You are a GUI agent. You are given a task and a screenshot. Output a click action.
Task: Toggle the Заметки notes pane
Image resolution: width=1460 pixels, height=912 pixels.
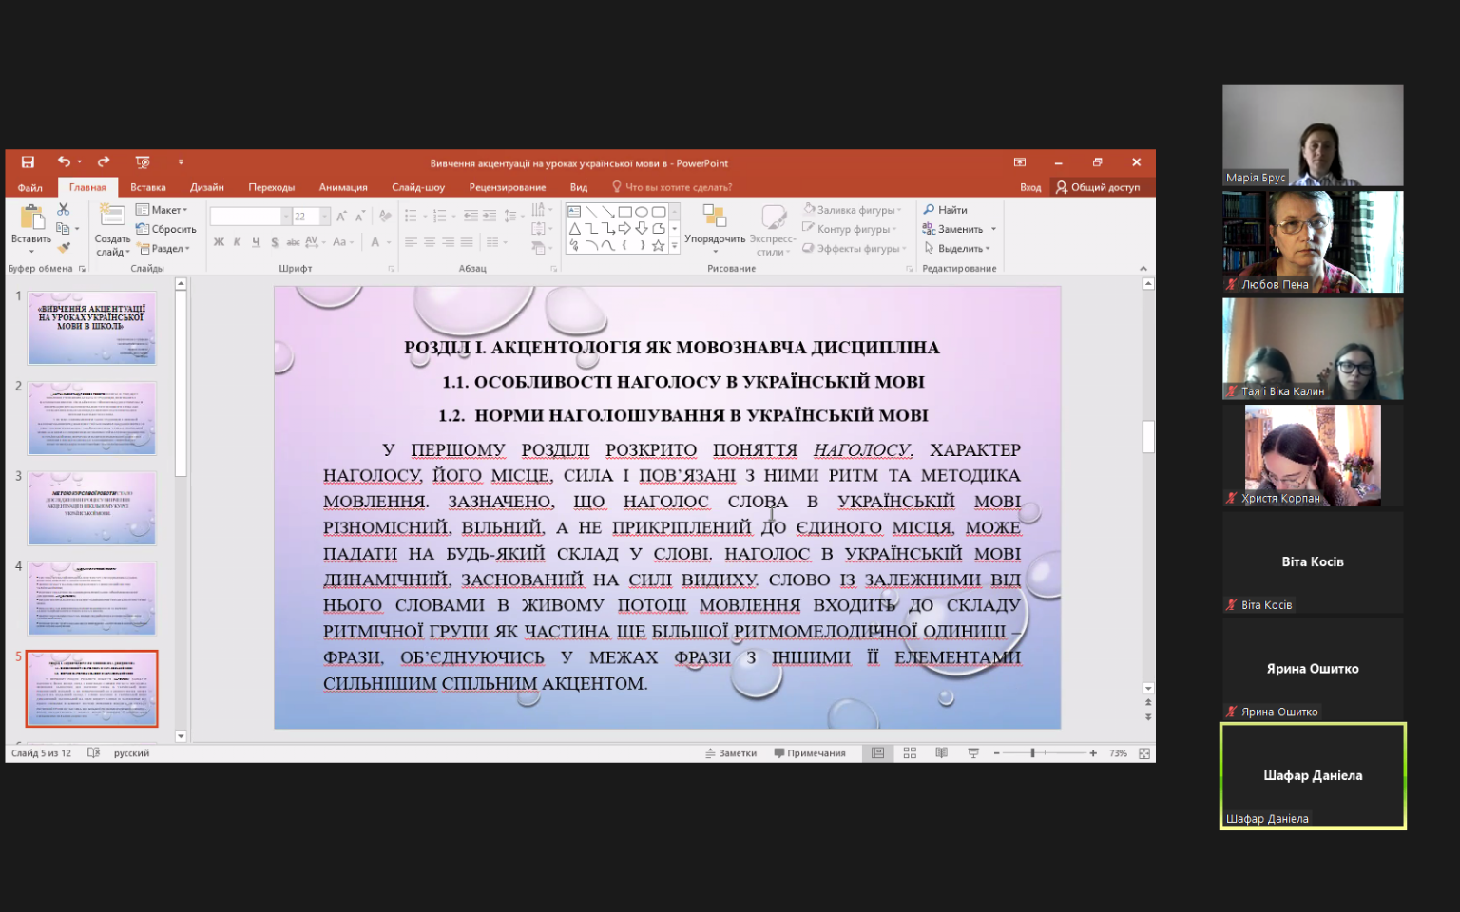click(x=731, y=753)
